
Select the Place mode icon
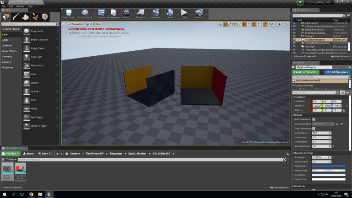tap(6, 17)
